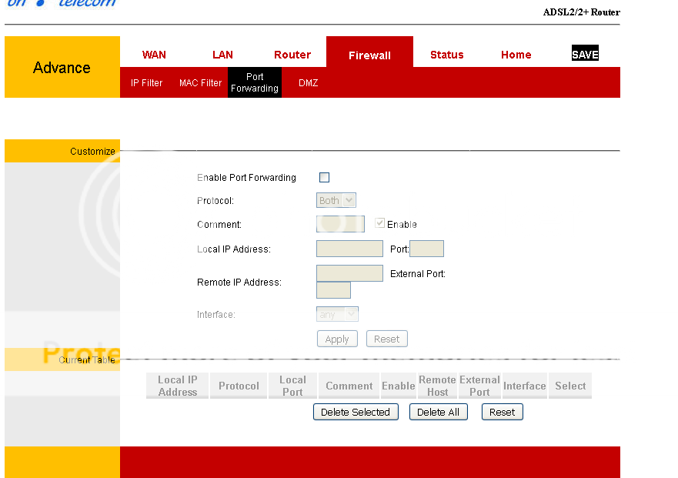Select the Firewall tab
The image size is (678, 478).
(x=369, y=52)
